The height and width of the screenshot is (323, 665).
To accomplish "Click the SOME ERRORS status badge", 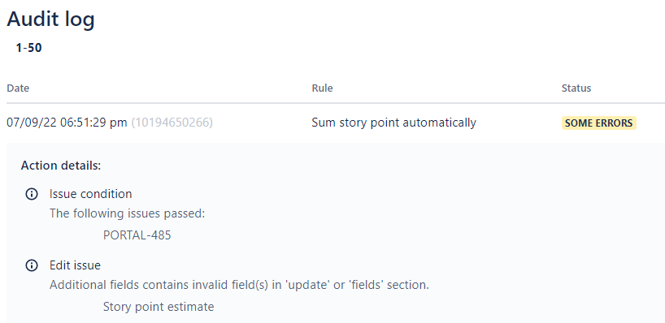I will click(x=599, y=123).
